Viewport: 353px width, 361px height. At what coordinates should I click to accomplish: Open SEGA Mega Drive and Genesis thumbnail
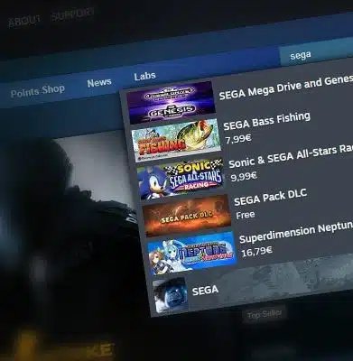[171, 102]
